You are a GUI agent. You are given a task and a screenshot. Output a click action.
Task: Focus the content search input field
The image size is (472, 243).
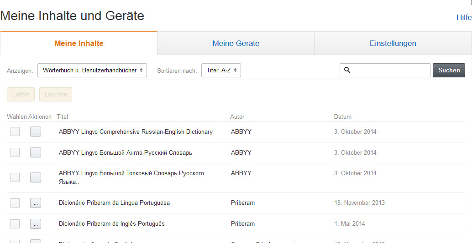(385, 70)
